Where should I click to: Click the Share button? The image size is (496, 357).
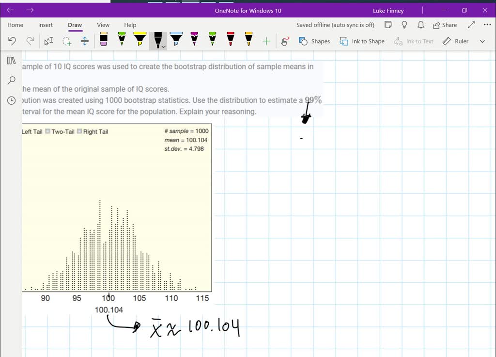tap(445, 25)
